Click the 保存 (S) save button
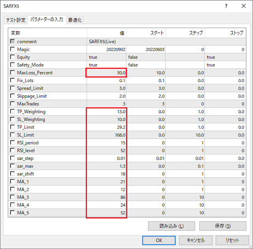The height and width of the screenshot is (249, 253). coord(223,226)
